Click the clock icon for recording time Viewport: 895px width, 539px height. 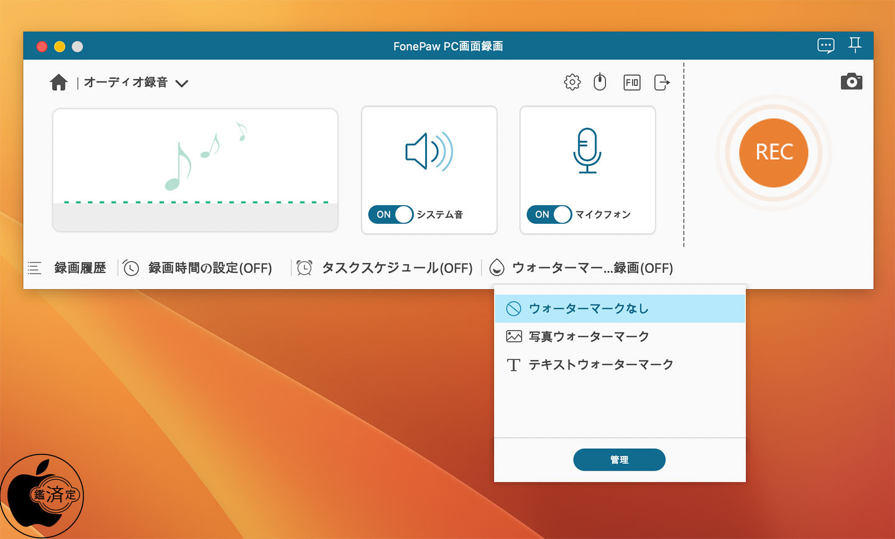coord(131,268)
